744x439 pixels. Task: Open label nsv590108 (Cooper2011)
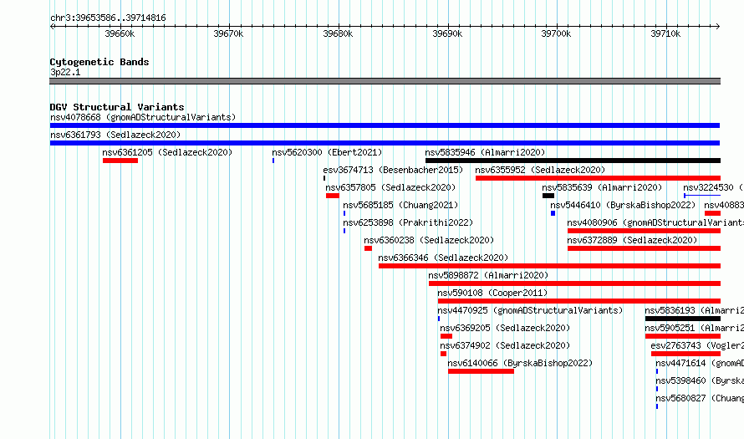492,293
